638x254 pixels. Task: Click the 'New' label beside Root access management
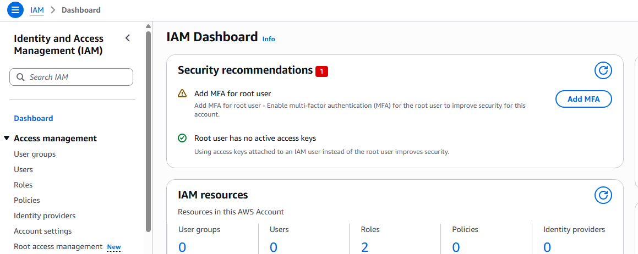coord(114,247)
